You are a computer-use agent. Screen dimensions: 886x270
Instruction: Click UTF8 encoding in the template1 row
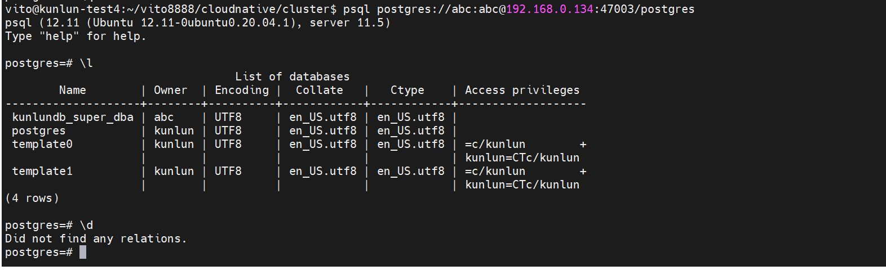pos(228,171)
